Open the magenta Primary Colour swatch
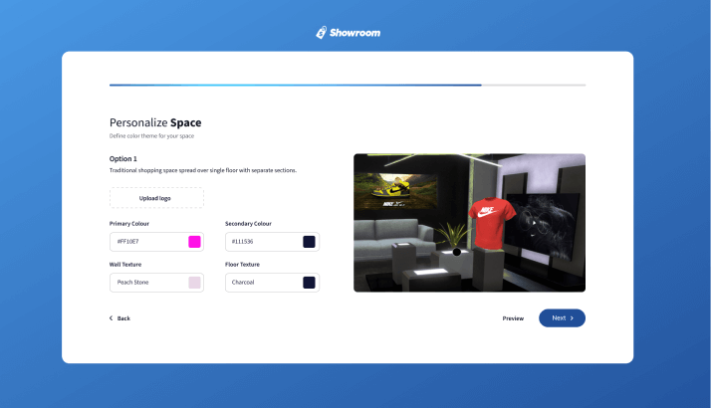The height and width of the screenshot is (408, 711). (194, 242)
